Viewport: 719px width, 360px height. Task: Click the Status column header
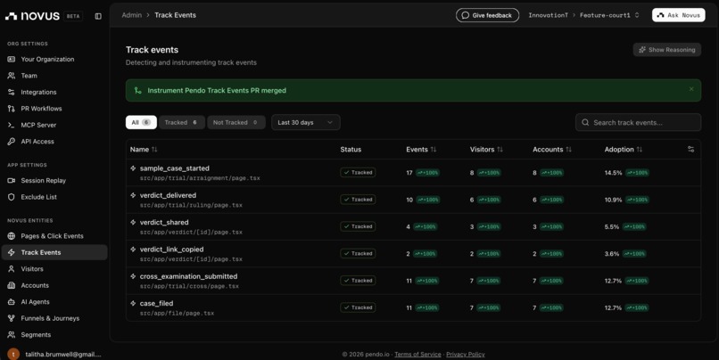coord(351,150)
